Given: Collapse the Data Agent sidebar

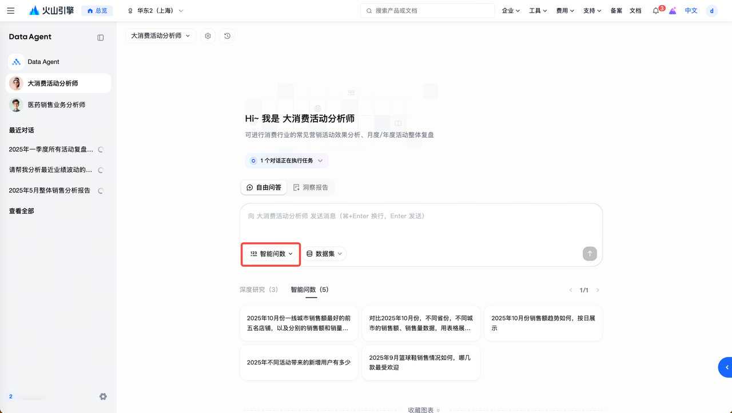Looking at the screenshot, I should 101,38.
